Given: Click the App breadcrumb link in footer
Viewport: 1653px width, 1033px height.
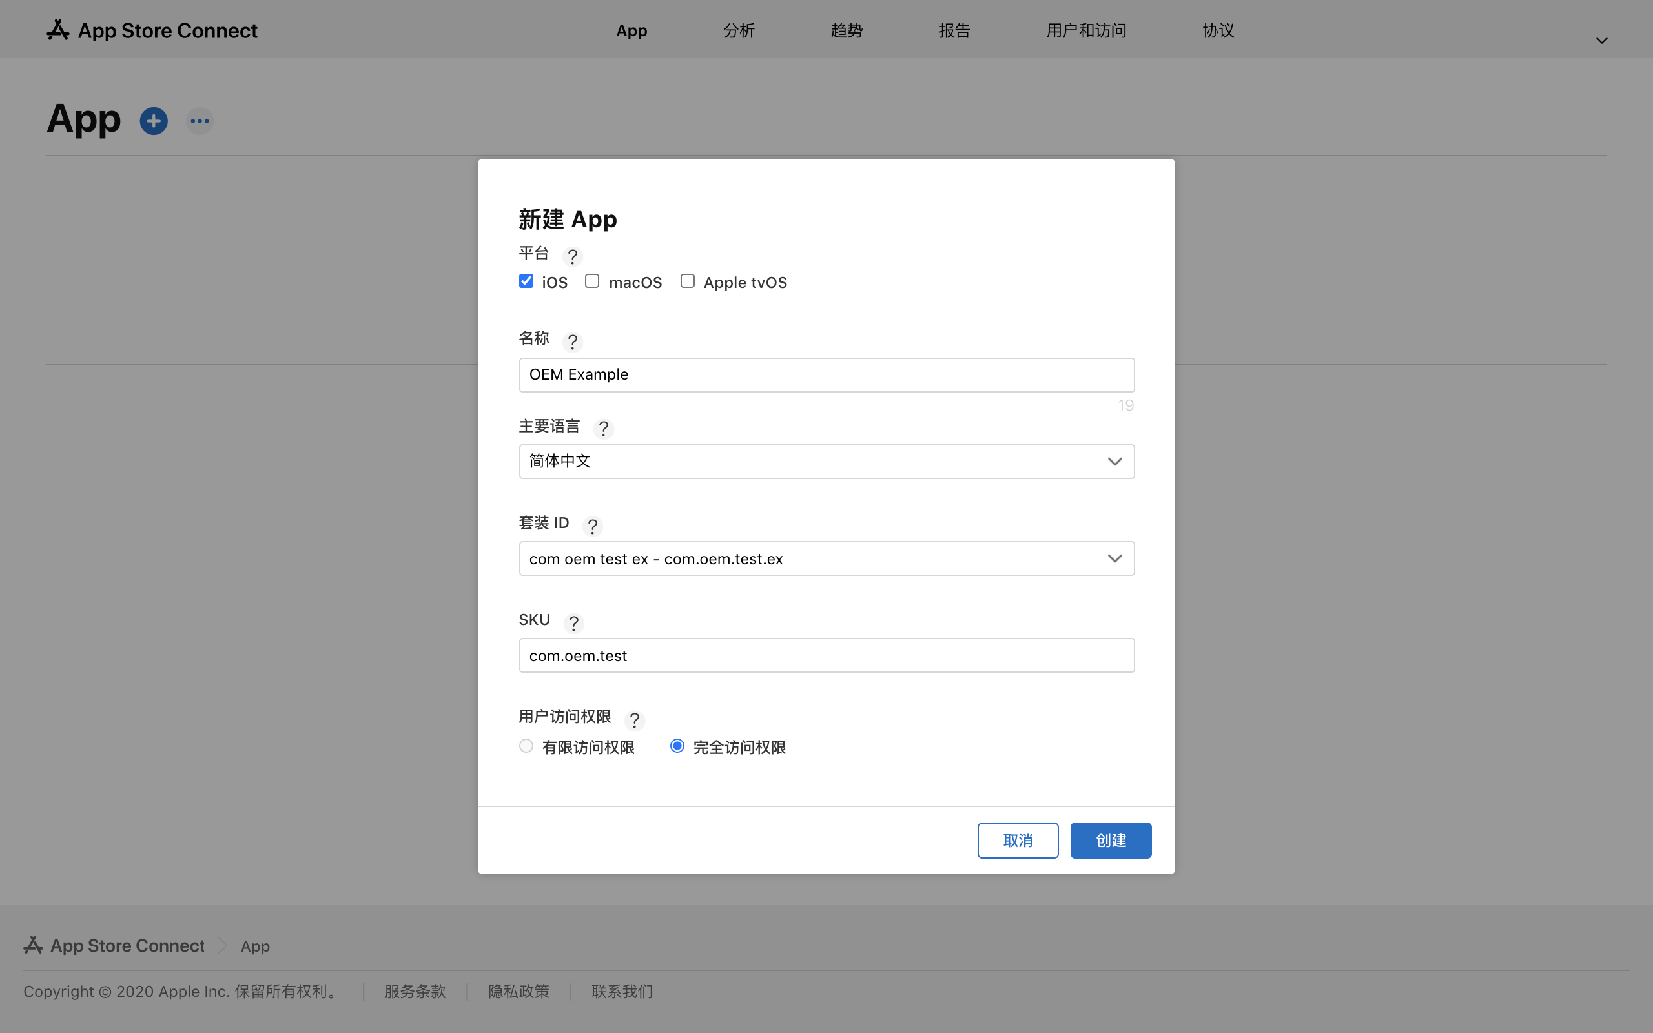Looking at the screenshot, I should coord(255,946).
